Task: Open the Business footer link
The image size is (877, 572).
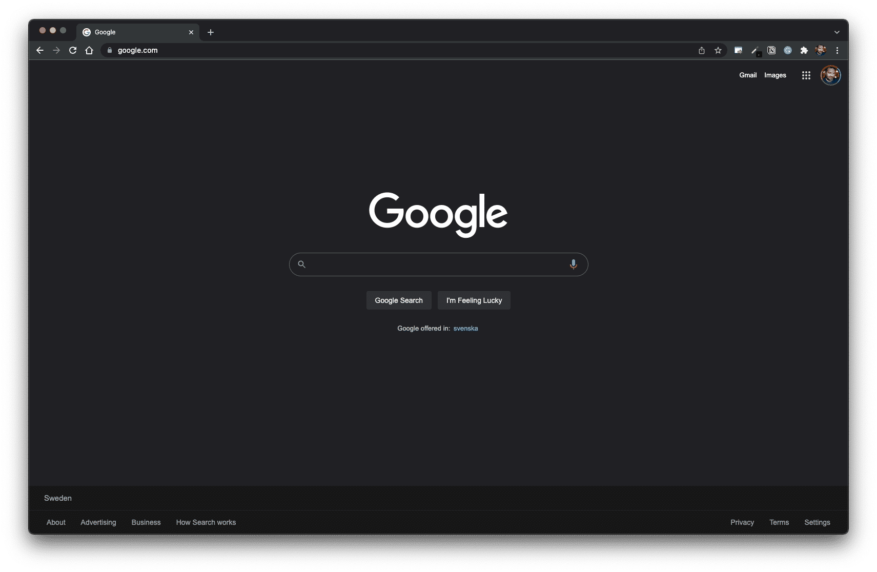Action: pos(146,522)
